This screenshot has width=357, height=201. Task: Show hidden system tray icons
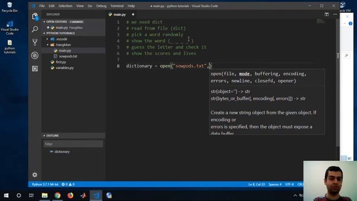tap(295, 195)
